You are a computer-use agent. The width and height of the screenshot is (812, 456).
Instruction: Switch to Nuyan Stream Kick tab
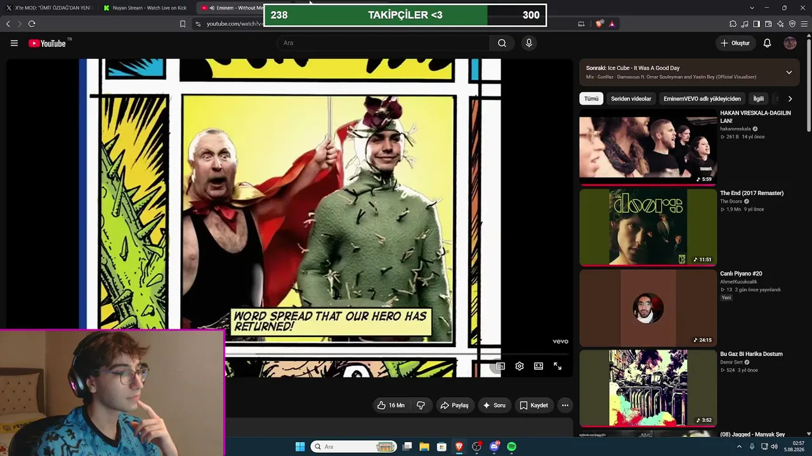click(145, 8)
